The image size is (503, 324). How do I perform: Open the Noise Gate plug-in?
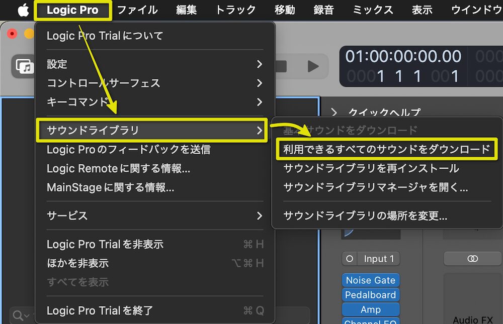point(371,280)
